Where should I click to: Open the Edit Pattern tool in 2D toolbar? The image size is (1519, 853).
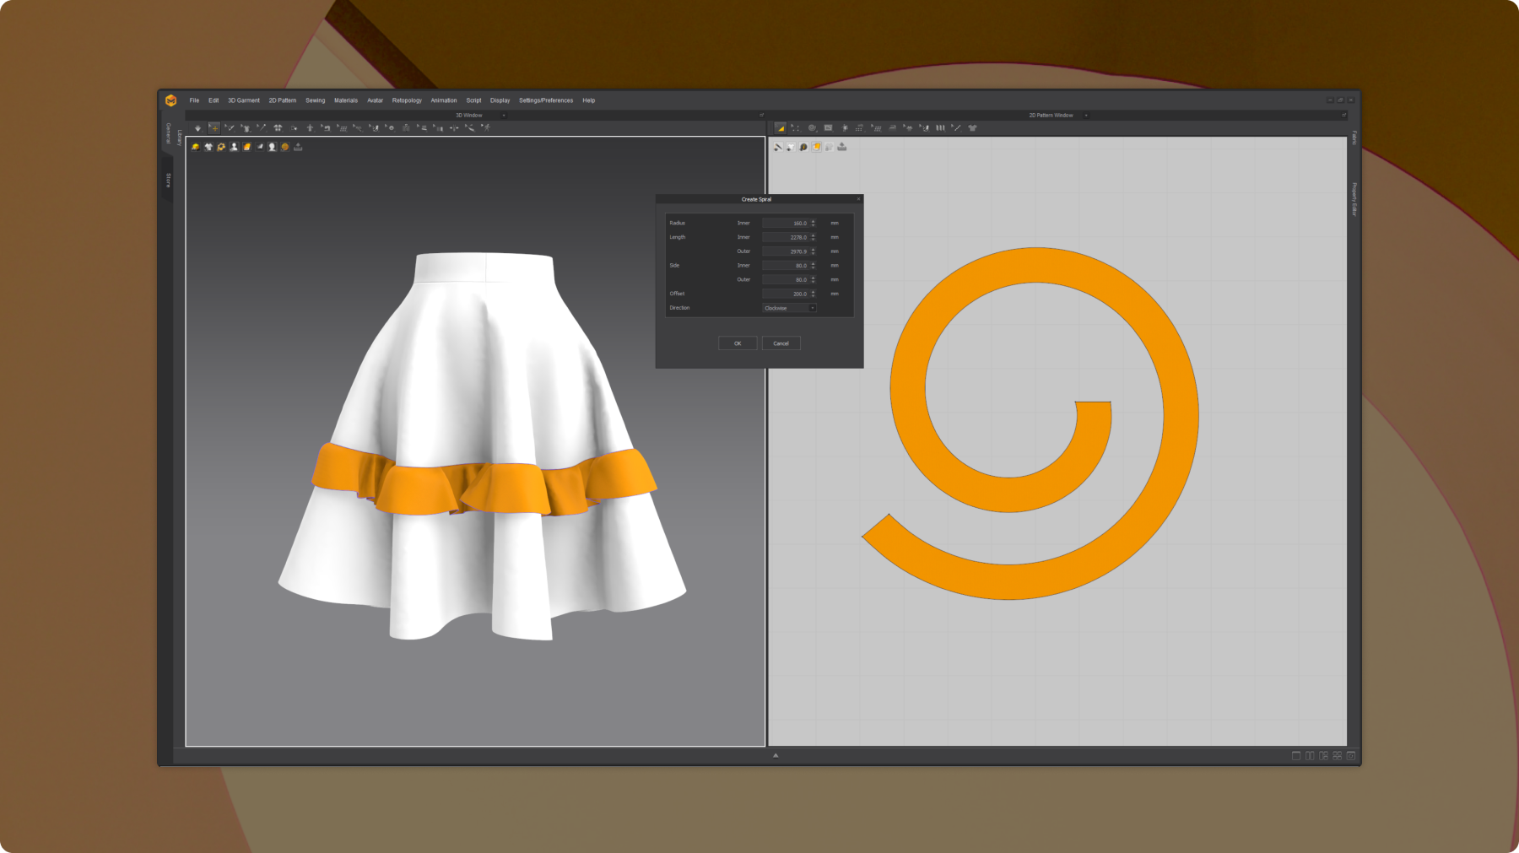796,128
